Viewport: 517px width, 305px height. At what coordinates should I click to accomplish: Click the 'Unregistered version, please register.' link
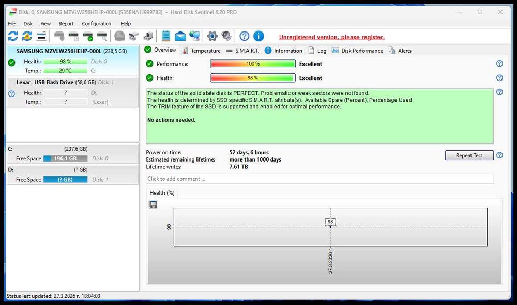[x=332, y=37]
